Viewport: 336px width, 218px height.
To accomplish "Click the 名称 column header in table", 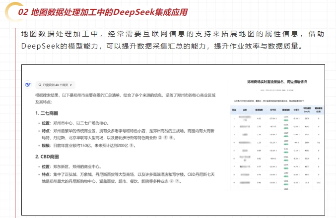I will [x=245, y=110].
